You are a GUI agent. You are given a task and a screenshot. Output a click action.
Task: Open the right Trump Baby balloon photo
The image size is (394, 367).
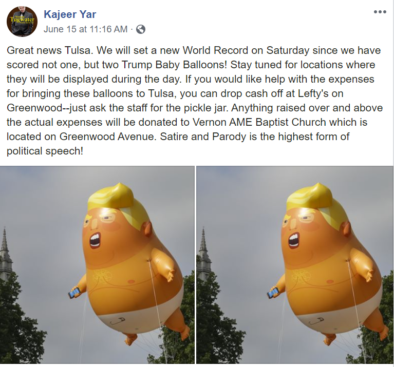click(294, 265)
